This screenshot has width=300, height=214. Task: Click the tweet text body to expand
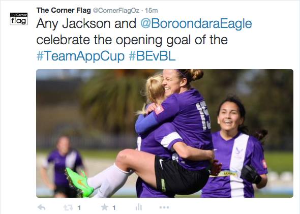(144, 40)
